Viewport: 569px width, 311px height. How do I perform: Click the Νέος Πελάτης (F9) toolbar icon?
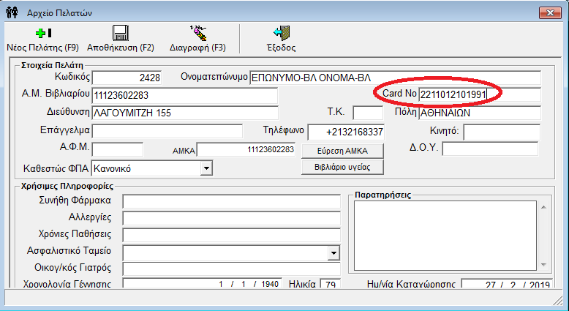pos(44,34)
